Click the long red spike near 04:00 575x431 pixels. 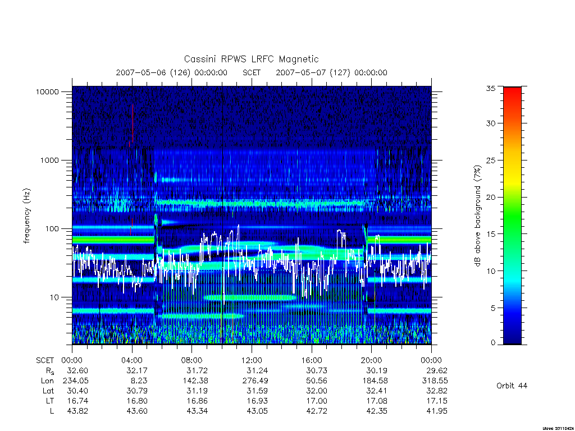pos(133,124)
